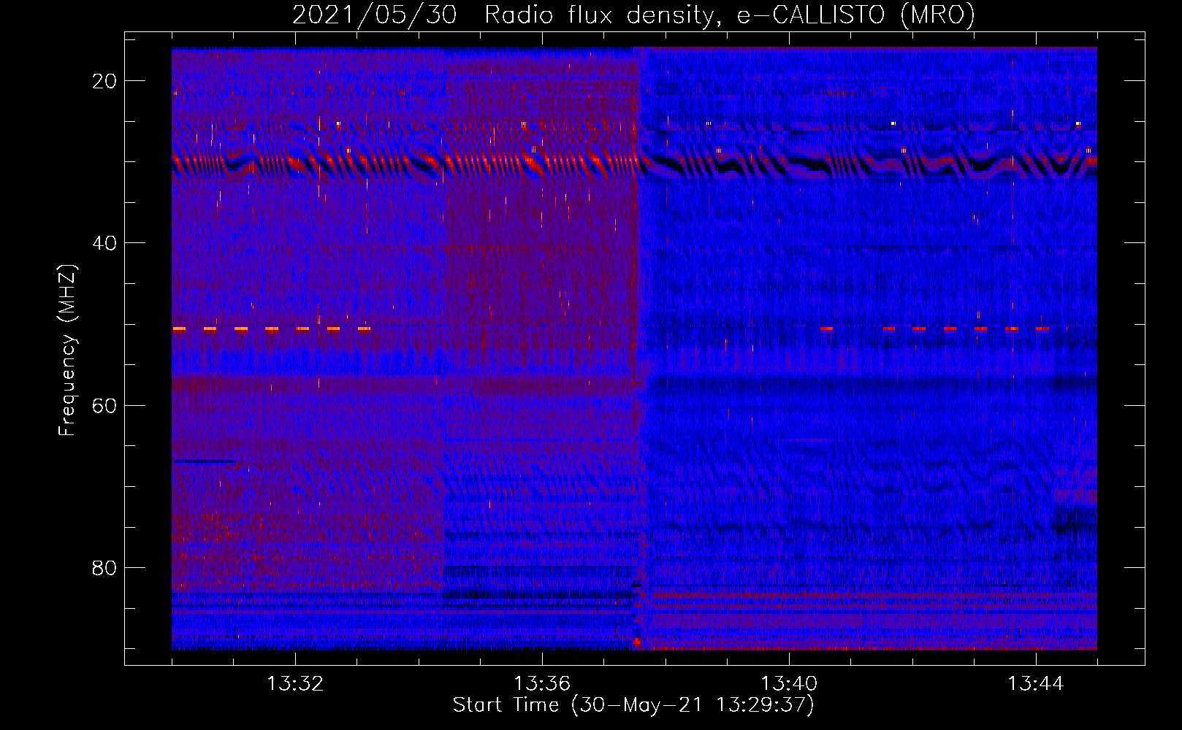The width and height of the screenshot is (1182, 730).
Task: Click the 40 frequency tick label
Action: (104, 243)
